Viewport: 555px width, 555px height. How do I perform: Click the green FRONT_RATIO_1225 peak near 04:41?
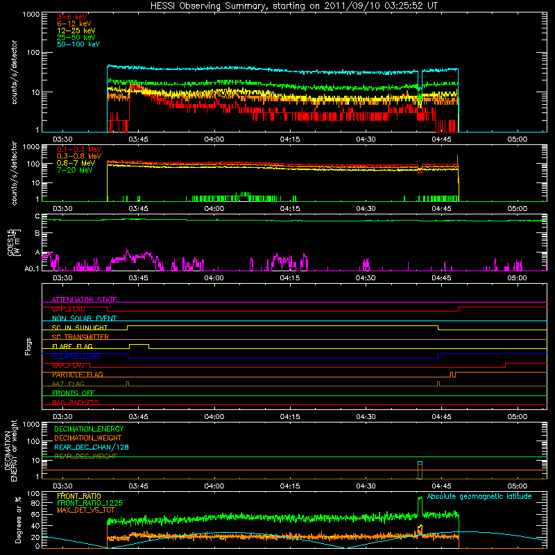420,504
